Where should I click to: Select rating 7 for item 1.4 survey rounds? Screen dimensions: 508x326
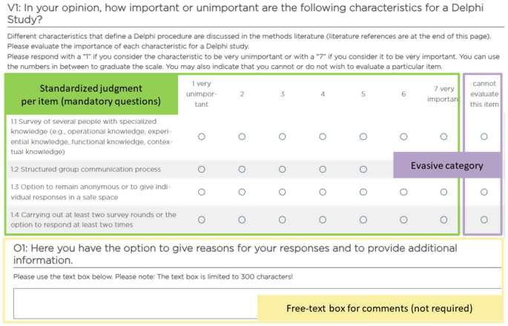[x=443, y=219]
